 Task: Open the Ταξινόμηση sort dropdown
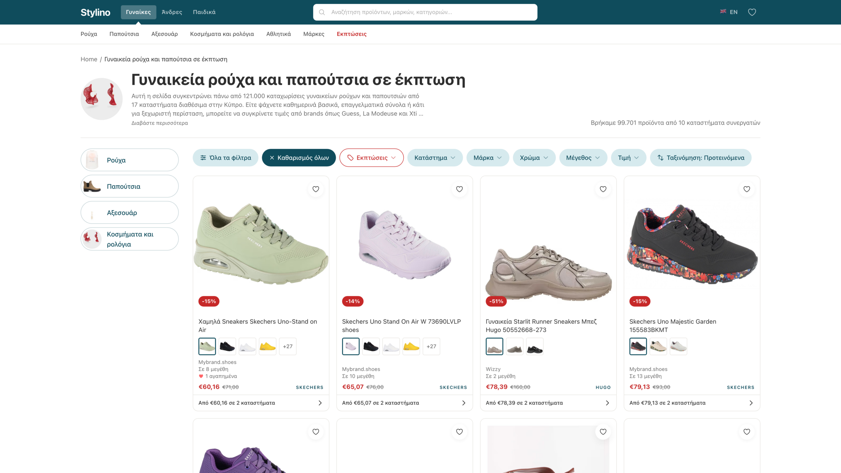700,158
